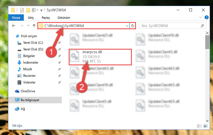
Task: Go up one folder level
Action: click(x=34, y=26)
